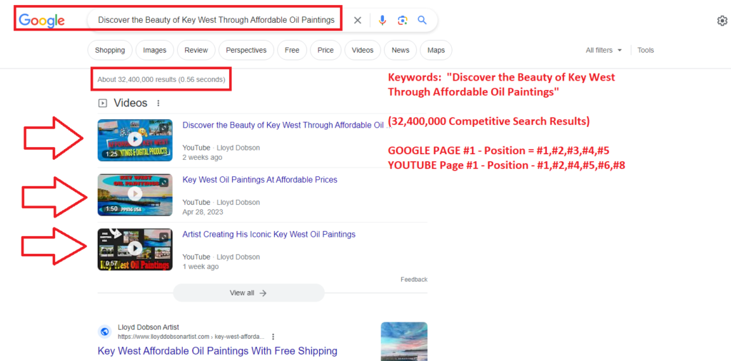Open Google Lens image search
The height and width of the screenshot is (361, 731).
403,20
